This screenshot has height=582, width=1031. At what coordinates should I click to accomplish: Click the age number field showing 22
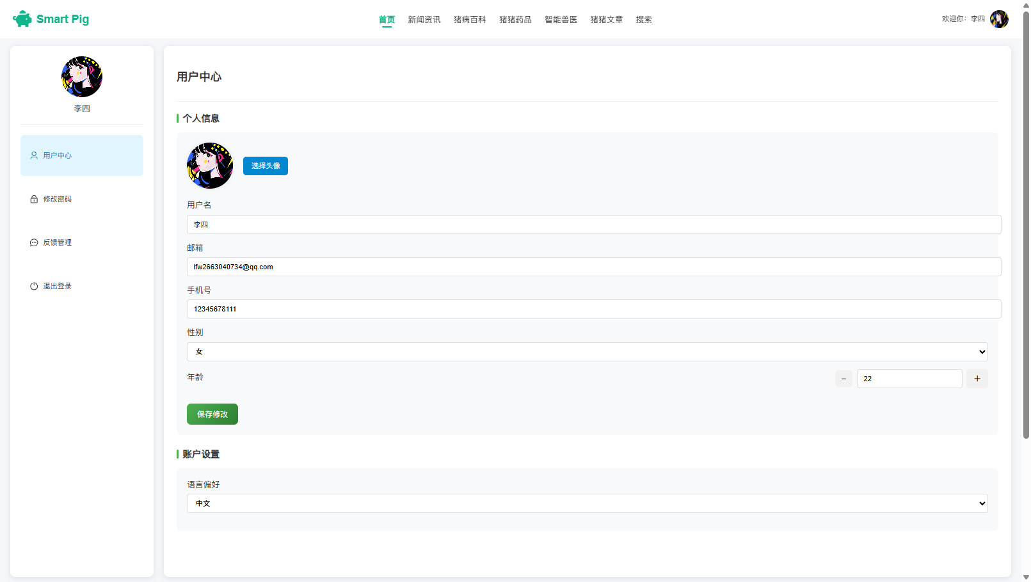point(909,379)
